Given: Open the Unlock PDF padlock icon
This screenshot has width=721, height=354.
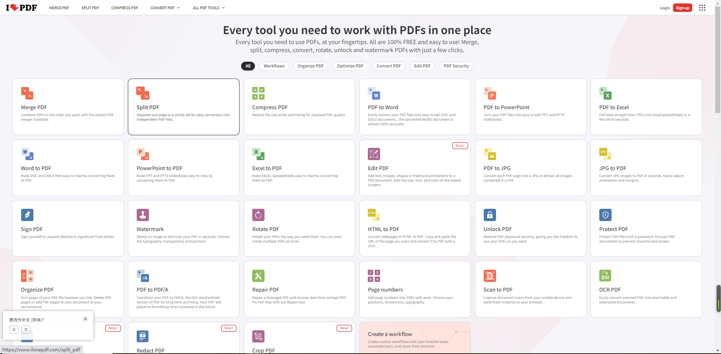Looking at the screenshot, I should (x=490, y=215).
